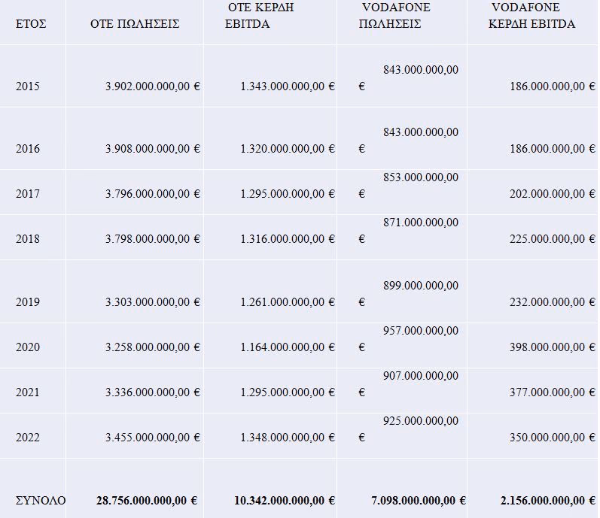600x518 pixels.
Task: Click Vodafone EBITDA value 225.000.000,00 €
Action: click(553, 239)
